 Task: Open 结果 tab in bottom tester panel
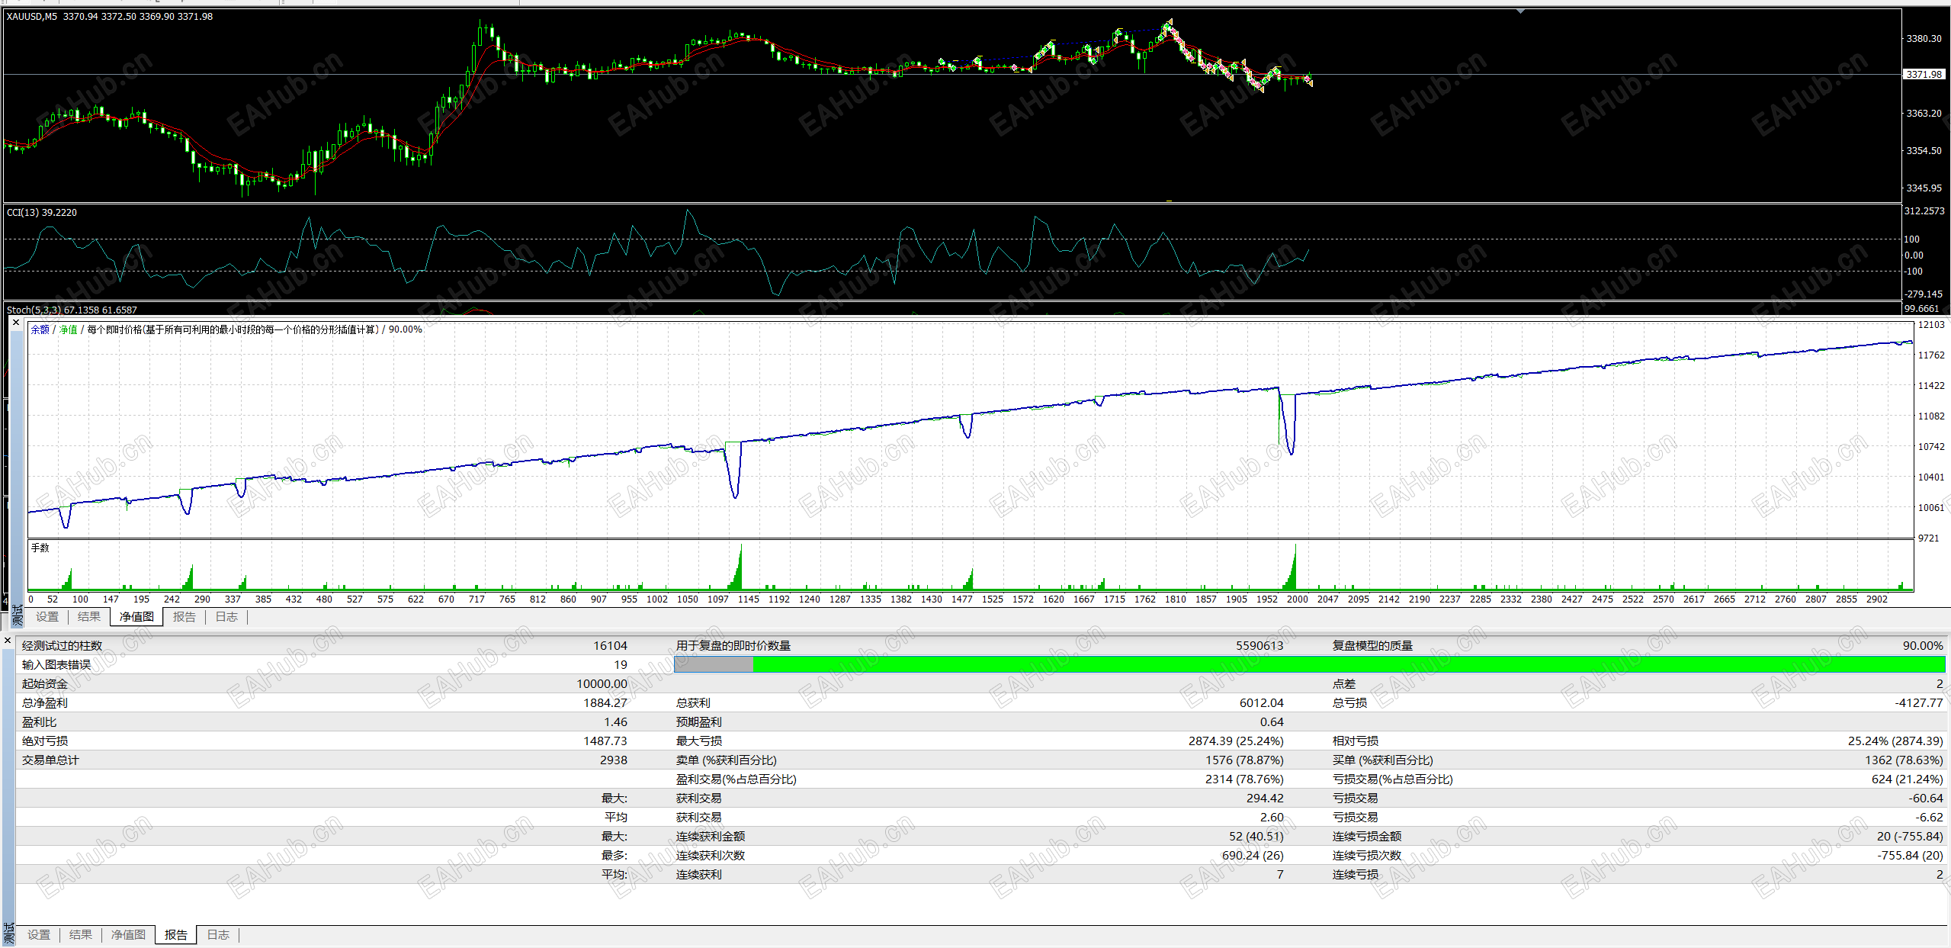click(x=81, y=935)
